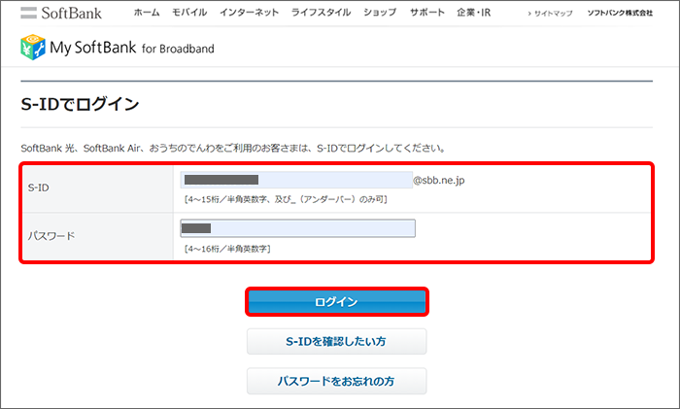The image size is (680, 409).
Task: Open the ショップ menu item
Action: [x=380, y=13]
